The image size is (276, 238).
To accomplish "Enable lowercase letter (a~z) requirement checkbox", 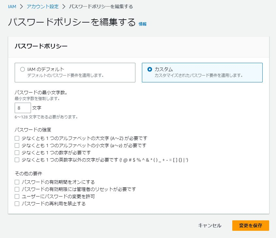I will coord(17,145).
